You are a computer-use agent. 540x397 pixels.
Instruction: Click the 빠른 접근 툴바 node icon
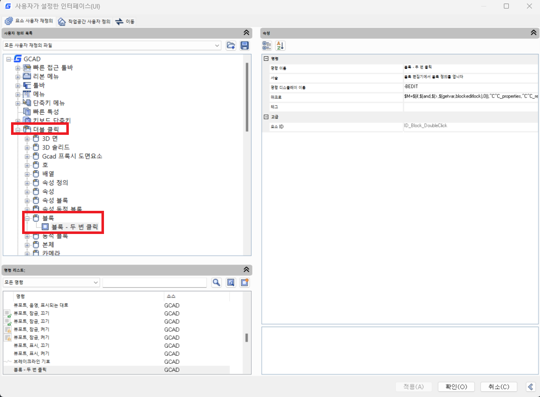coord(27,67)
